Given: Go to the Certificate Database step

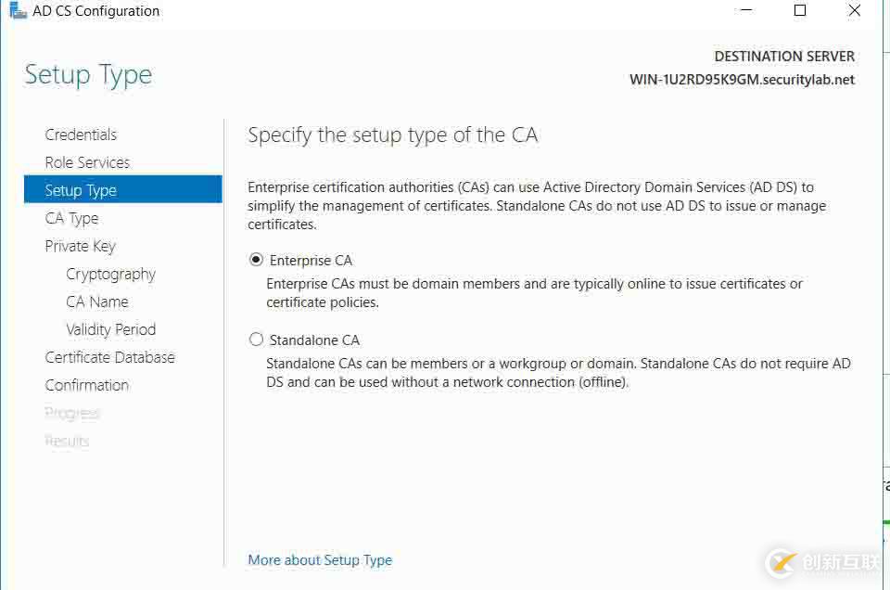Looking at the screenshot, I should tap(109, 357).
